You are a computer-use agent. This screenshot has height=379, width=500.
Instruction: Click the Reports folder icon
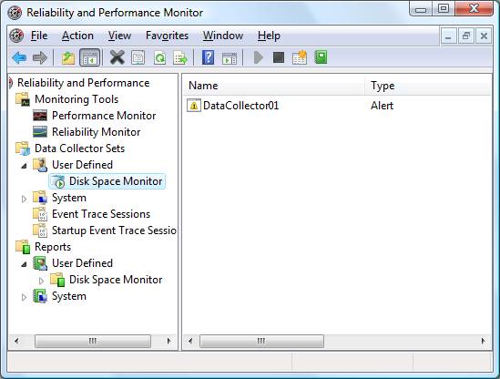pyautogui.click(x=23, y=247)
